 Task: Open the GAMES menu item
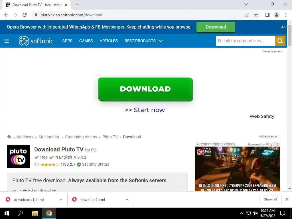coord(86,41)
